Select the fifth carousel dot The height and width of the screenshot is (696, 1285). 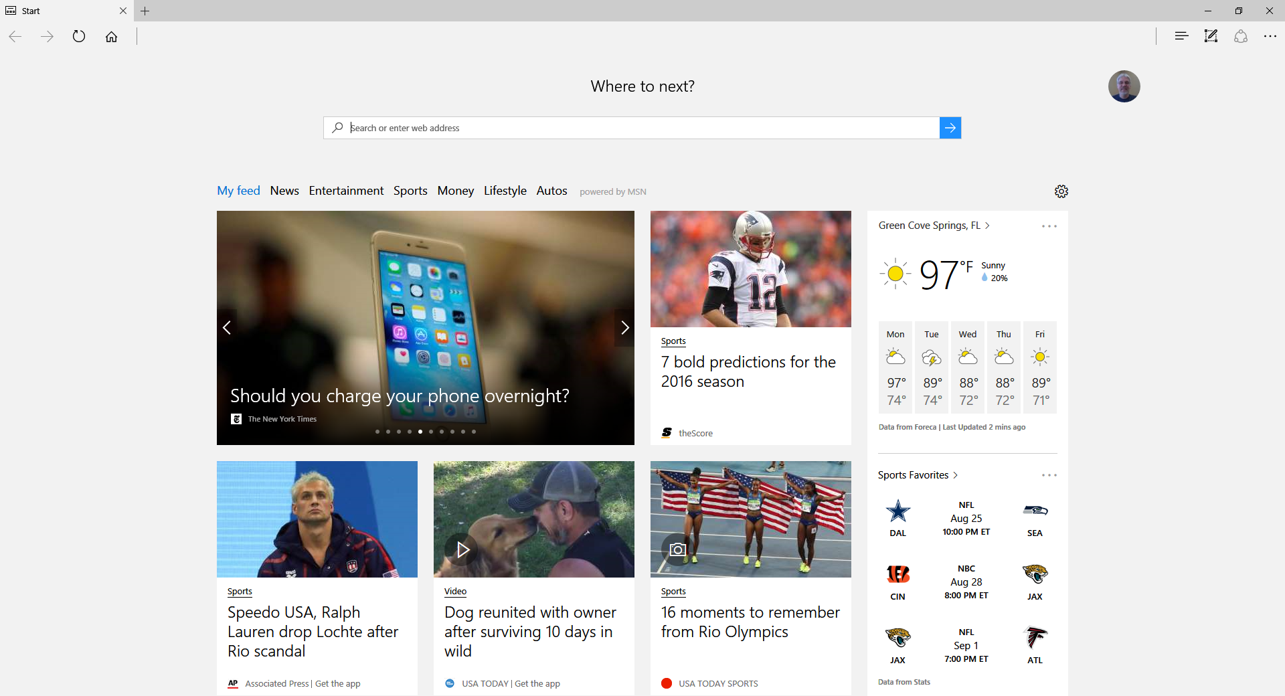[x=420, y=432]
